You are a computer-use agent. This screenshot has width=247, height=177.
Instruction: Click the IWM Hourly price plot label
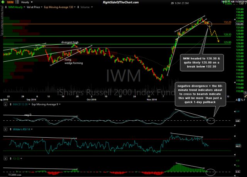15,7
